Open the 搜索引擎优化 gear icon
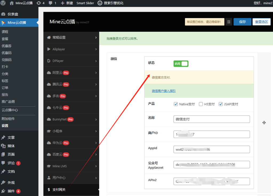The width and height of the screenshot is (273, 196). (x=100, y=3)
